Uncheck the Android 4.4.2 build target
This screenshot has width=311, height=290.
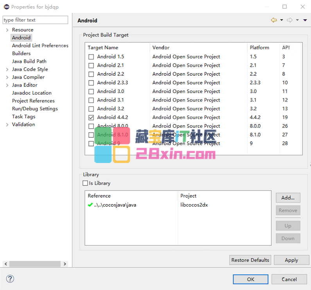click(91, 118)
